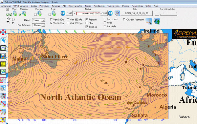
Task: Open Courants settings gear icon
Action: tap(39, 13)
